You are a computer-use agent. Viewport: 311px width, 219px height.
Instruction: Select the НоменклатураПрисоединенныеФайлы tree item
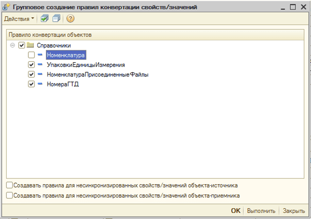click(97, 75)
